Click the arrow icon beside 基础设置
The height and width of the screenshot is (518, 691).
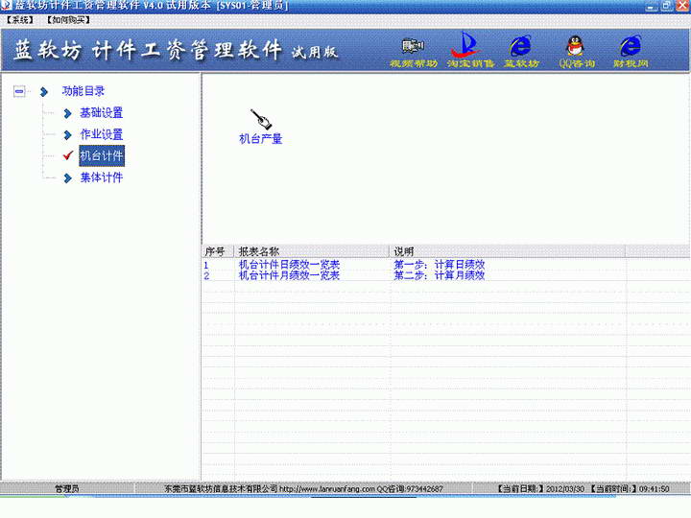pyautogui.click(x=67, y=113)
